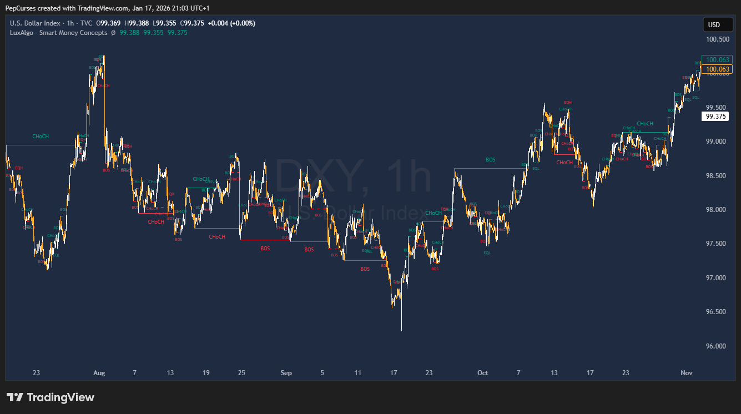The image size is (741, 414).
Task: Click the red BOS label below mid-September low
Action: (365, 269)
